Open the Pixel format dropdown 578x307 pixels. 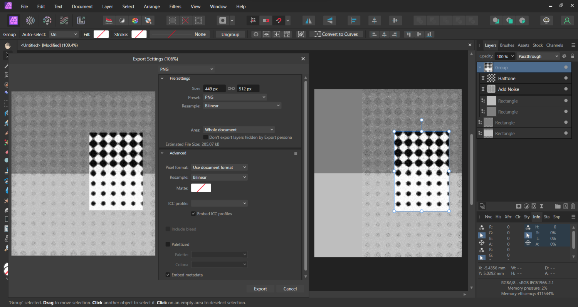[219, 167]
